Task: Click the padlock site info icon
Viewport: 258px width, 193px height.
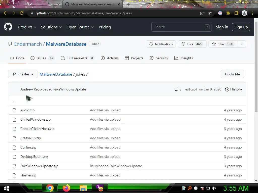Action: click(31, 13)
